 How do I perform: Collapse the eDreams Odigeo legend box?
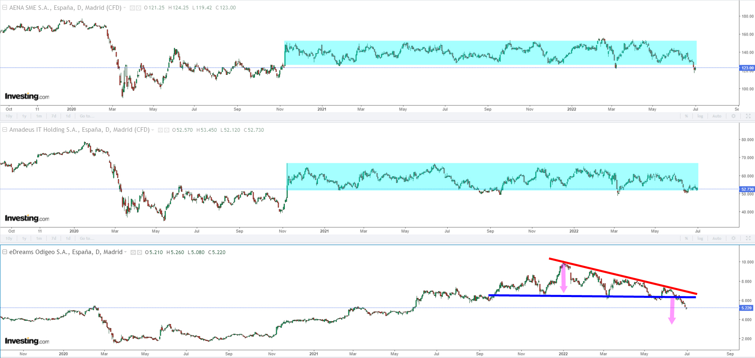(x=5, y=252)
